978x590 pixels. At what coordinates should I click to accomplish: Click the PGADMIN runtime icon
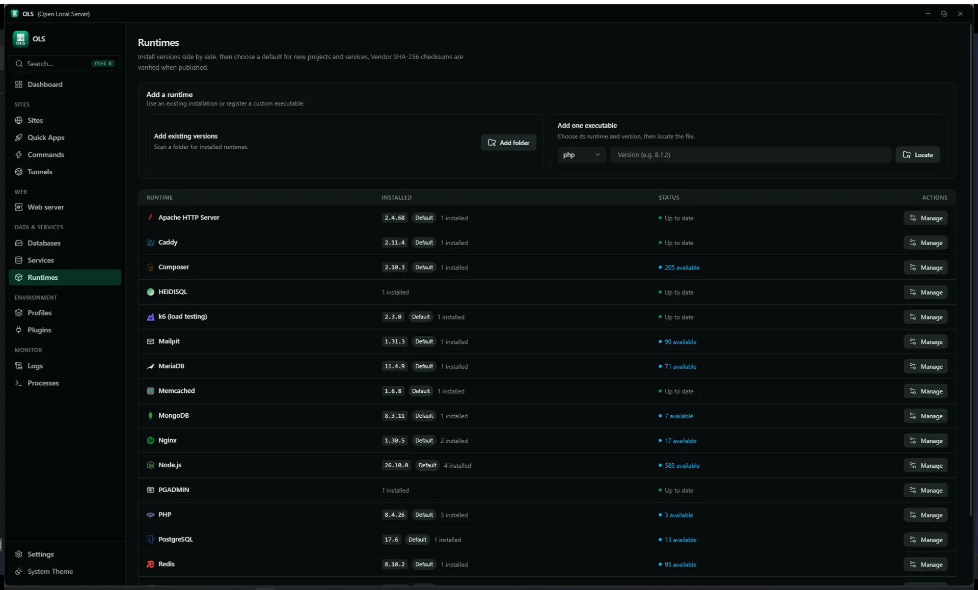click(150, 490)
